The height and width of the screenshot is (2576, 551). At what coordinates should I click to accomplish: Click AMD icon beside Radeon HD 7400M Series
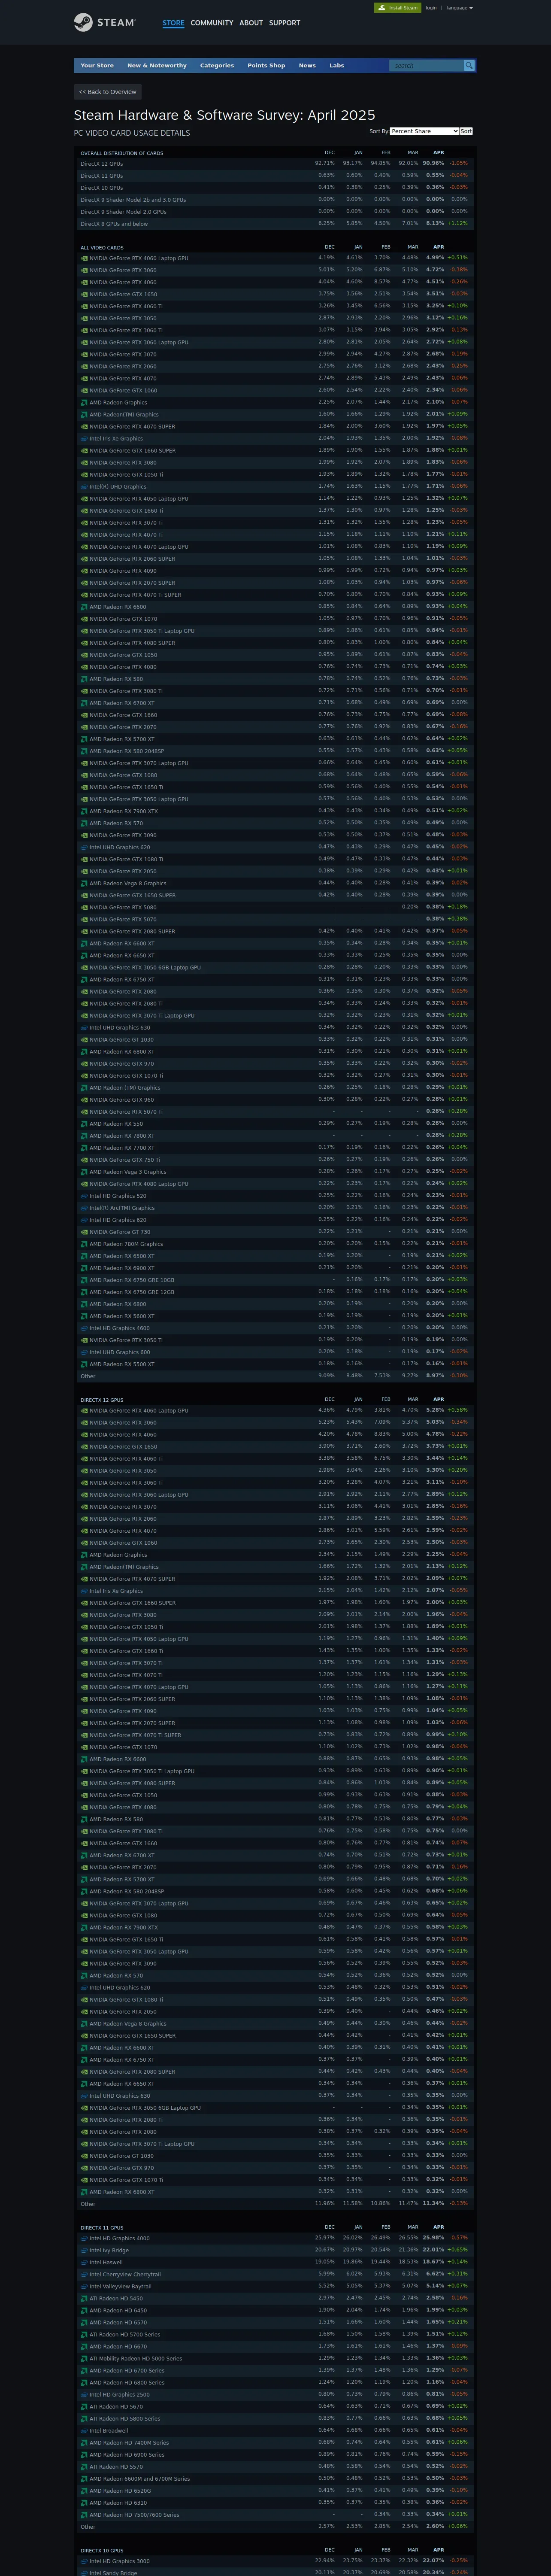(x=84, y=2442)
